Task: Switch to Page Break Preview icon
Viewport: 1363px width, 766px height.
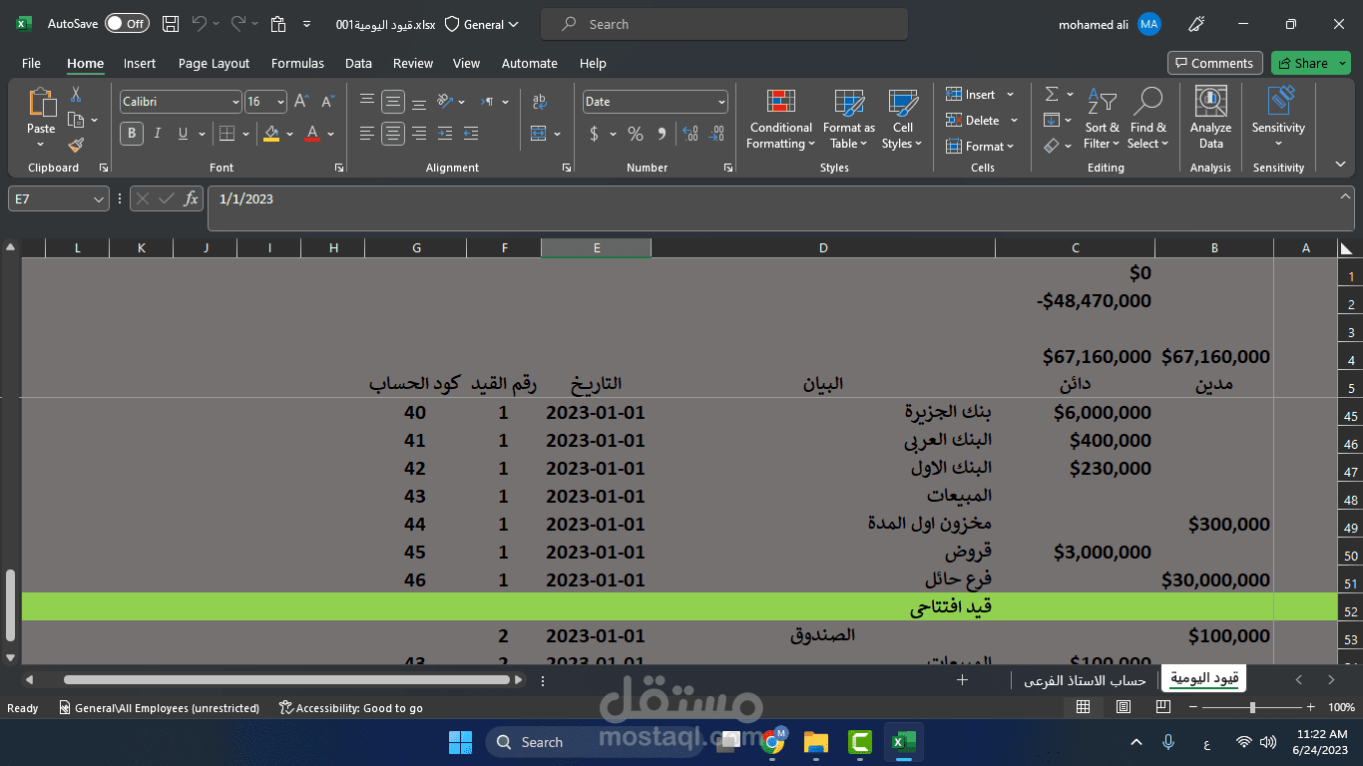Action: [x=1163, y=707]
